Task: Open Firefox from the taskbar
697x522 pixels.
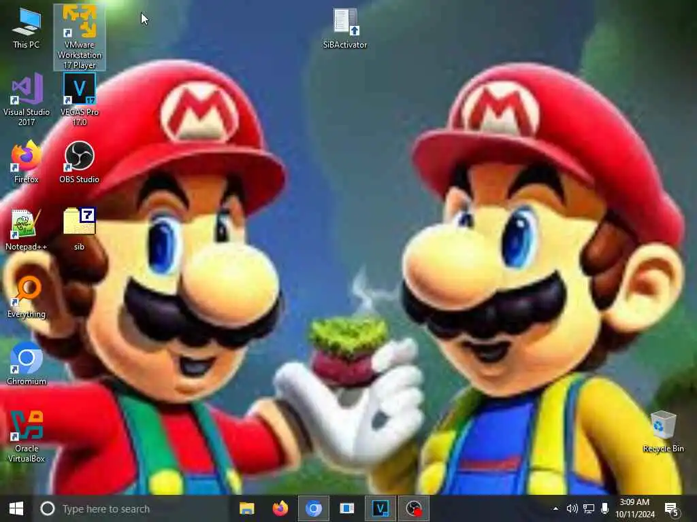Action: click(x=280, y=508)
